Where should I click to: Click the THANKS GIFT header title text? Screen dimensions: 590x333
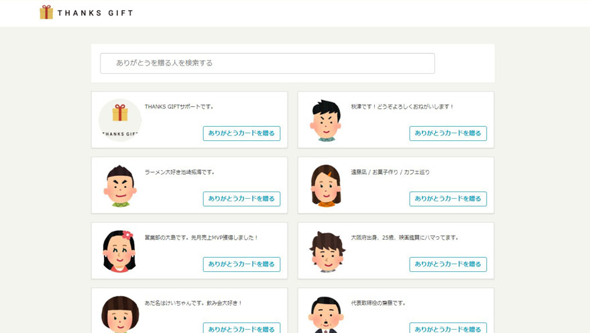tap(95, 13)
